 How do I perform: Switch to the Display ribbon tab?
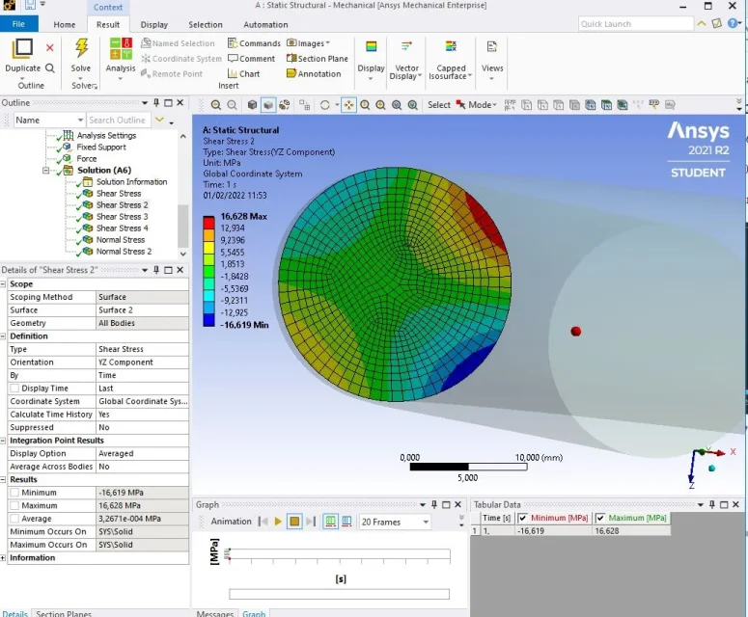(153, 25)
